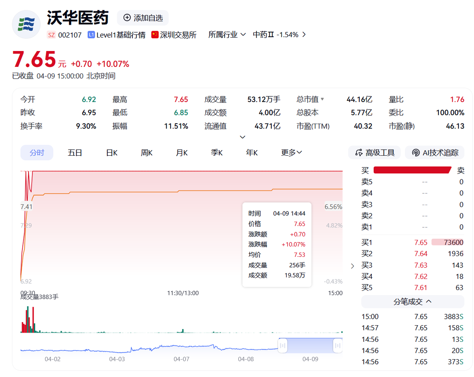The width and height of the screenshot is (474, 377).
Task: Add stock with 添加自选 button
Action: pos(143,18)
